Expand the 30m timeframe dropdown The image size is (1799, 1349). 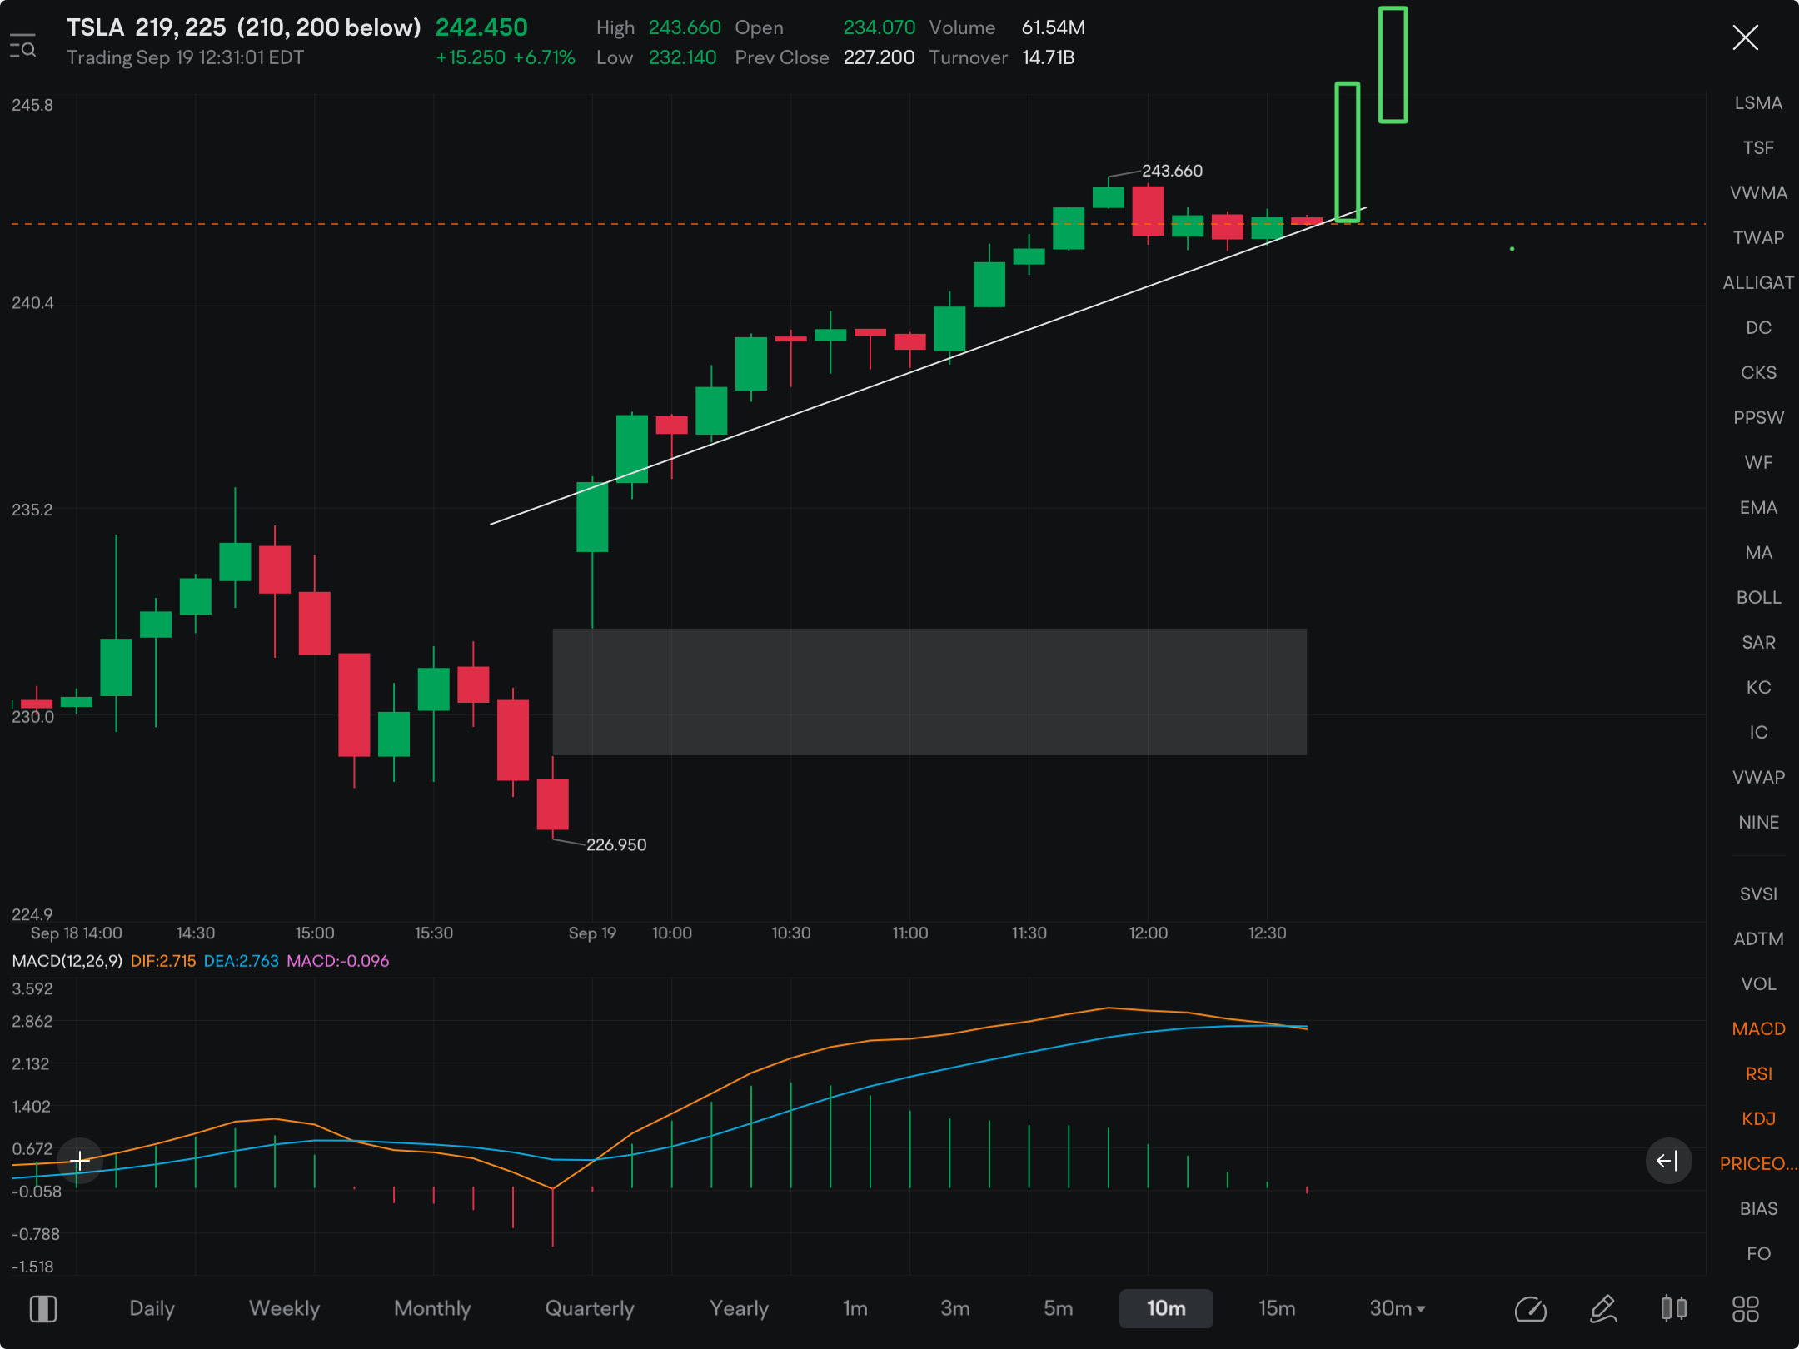click(x=1397, y=1308)
